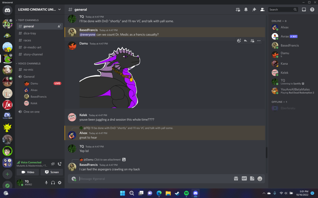Show pinned messages

point(254,10)
